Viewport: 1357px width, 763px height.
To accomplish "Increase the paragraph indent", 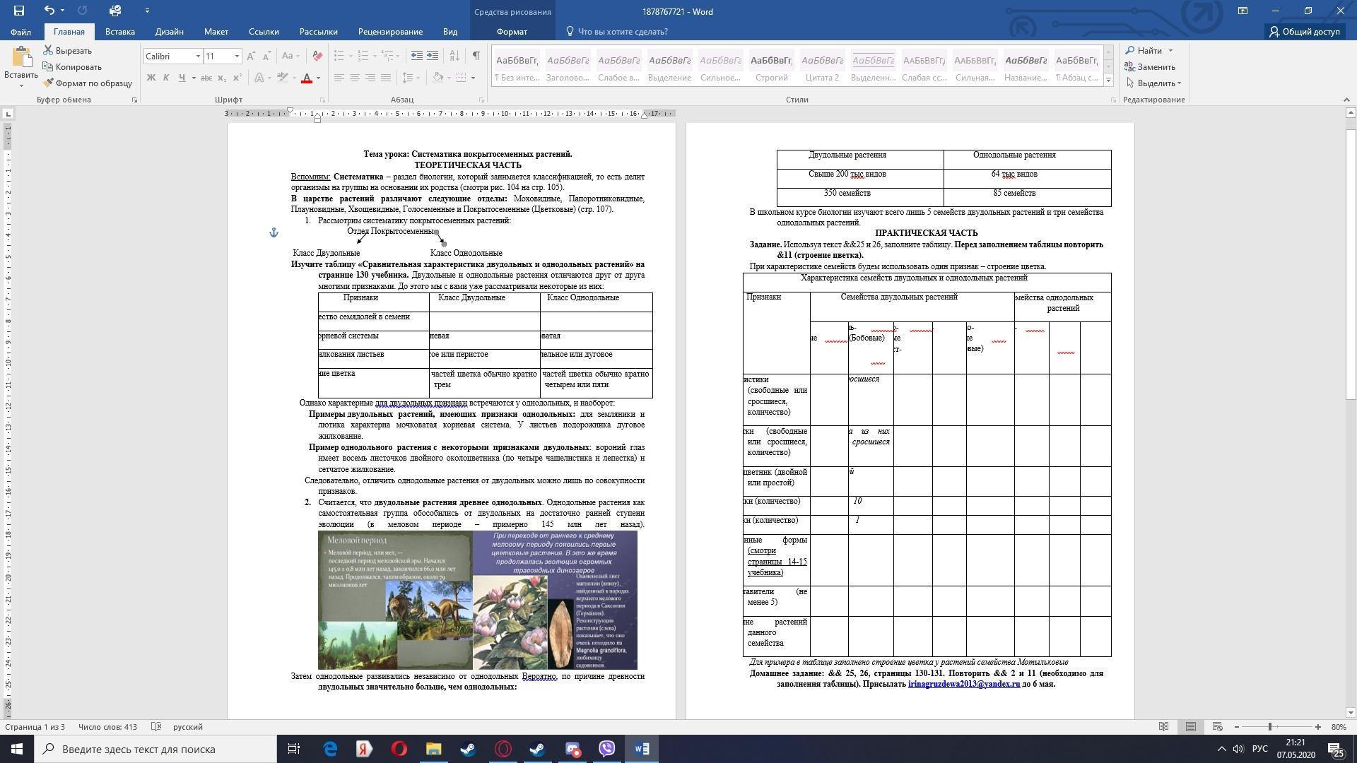I will (433, 56).
